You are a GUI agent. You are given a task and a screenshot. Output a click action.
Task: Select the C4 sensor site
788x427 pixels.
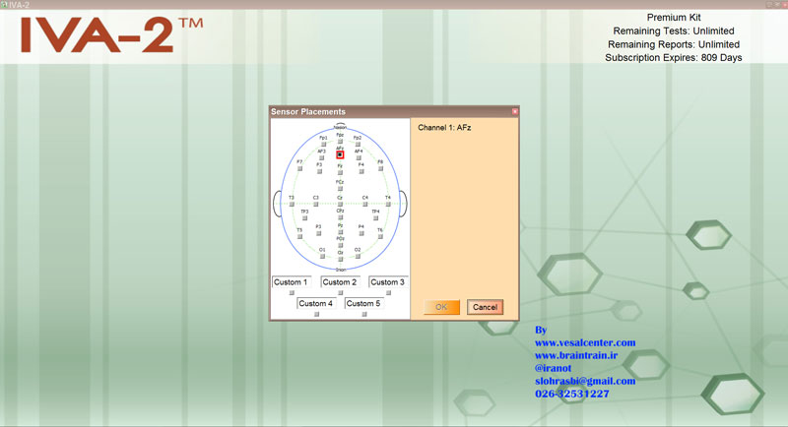pyautogui.click(x=364, y=204)
